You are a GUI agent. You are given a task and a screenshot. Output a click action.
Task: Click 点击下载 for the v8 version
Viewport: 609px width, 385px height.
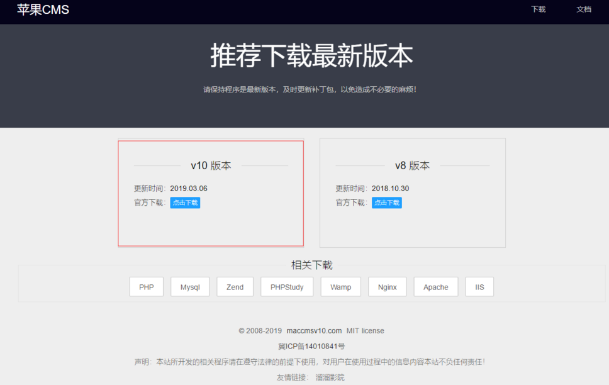pos(386,203)
